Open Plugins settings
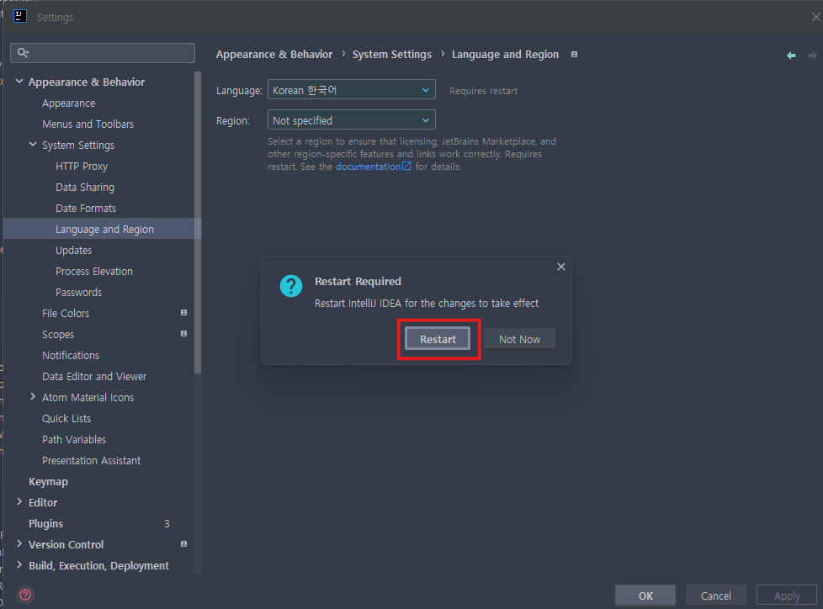The width and height of the screenshot is (823, 609). (x=45, y=523)
